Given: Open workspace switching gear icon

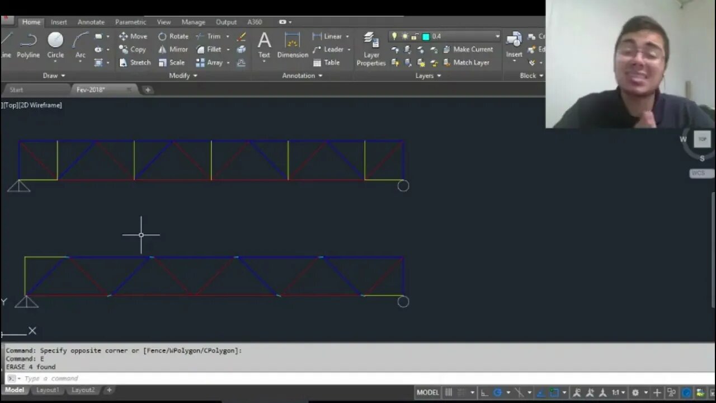Looking at the screenshot, I should [635, 392].
